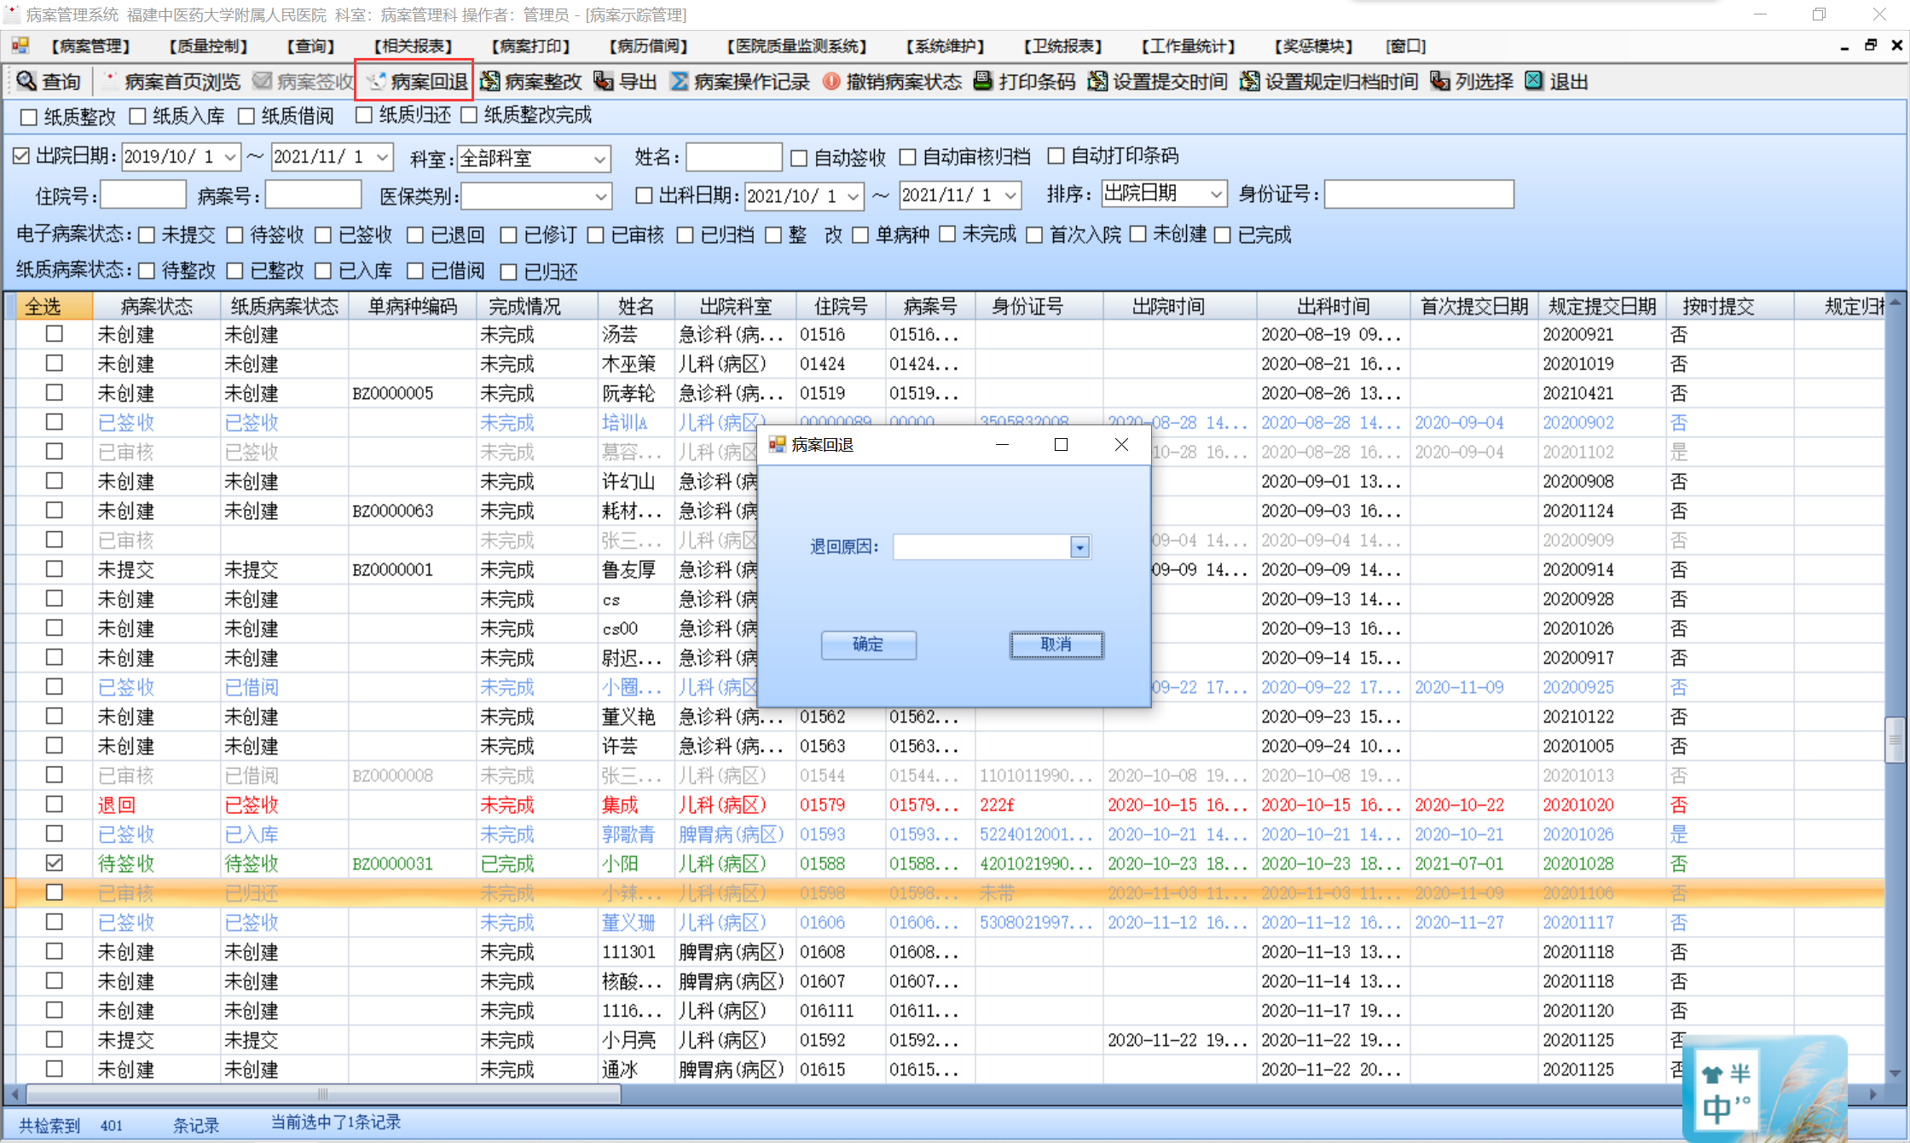Enable the 纸质整改 checkbox

(x=29, y=117)
